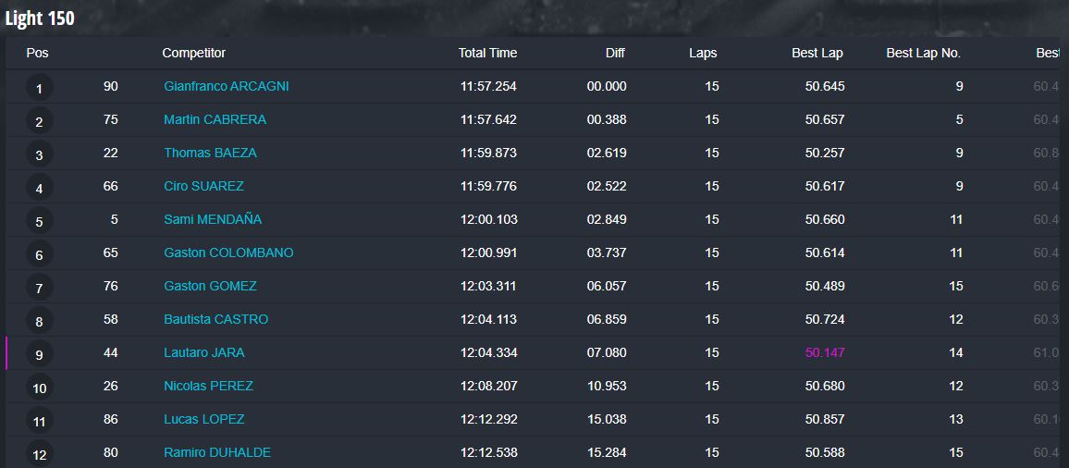Image resolution: width=1069 pixels, height=468 pixels.
Task: Open Sami MENDAÑA's results
Action: [213, 220]
